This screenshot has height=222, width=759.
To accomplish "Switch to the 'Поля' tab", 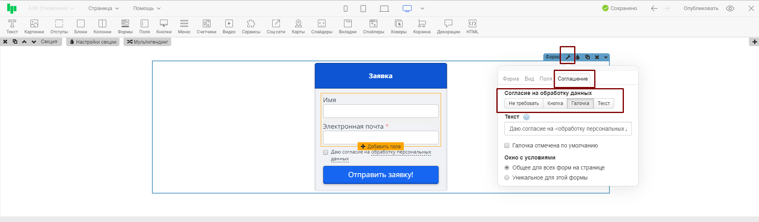I will pos(545,79).
